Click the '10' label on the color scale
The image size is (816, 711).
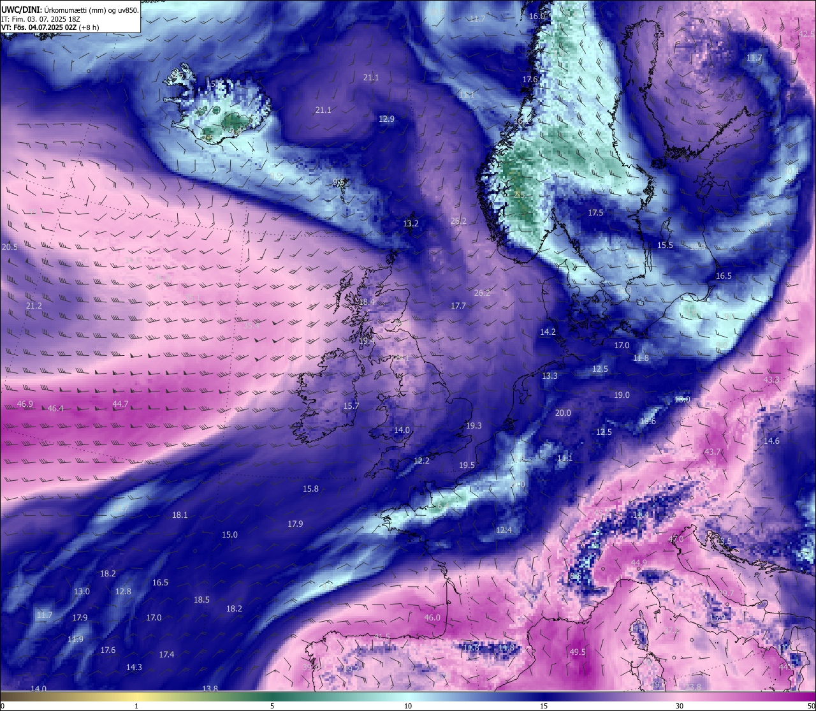(407, 706)
